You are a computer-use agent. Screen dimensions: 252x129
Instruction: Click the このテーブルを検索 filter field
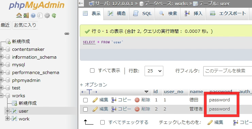coord(227,71)
